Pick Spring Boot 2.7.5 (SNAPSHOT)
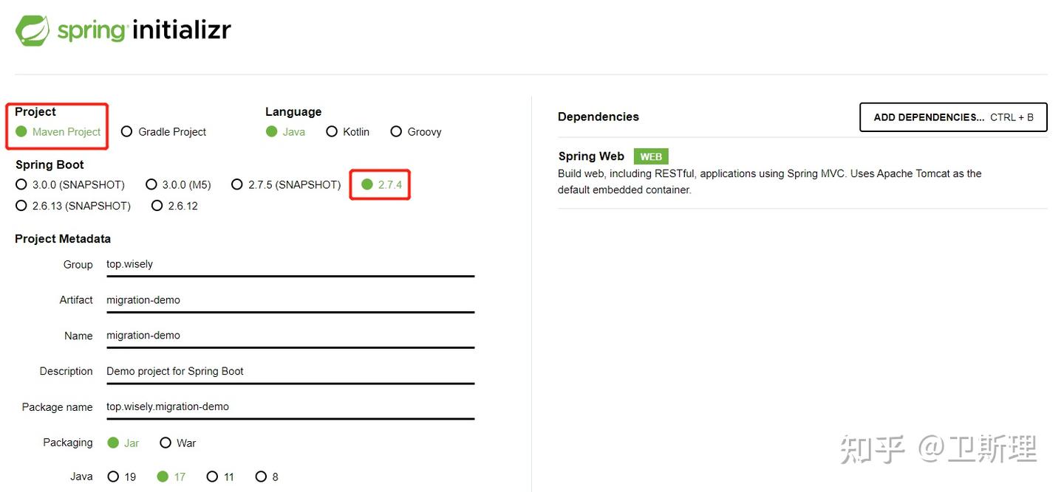Image resolution: width=1064 pixels, height=492 pixels. pos(237,184)
